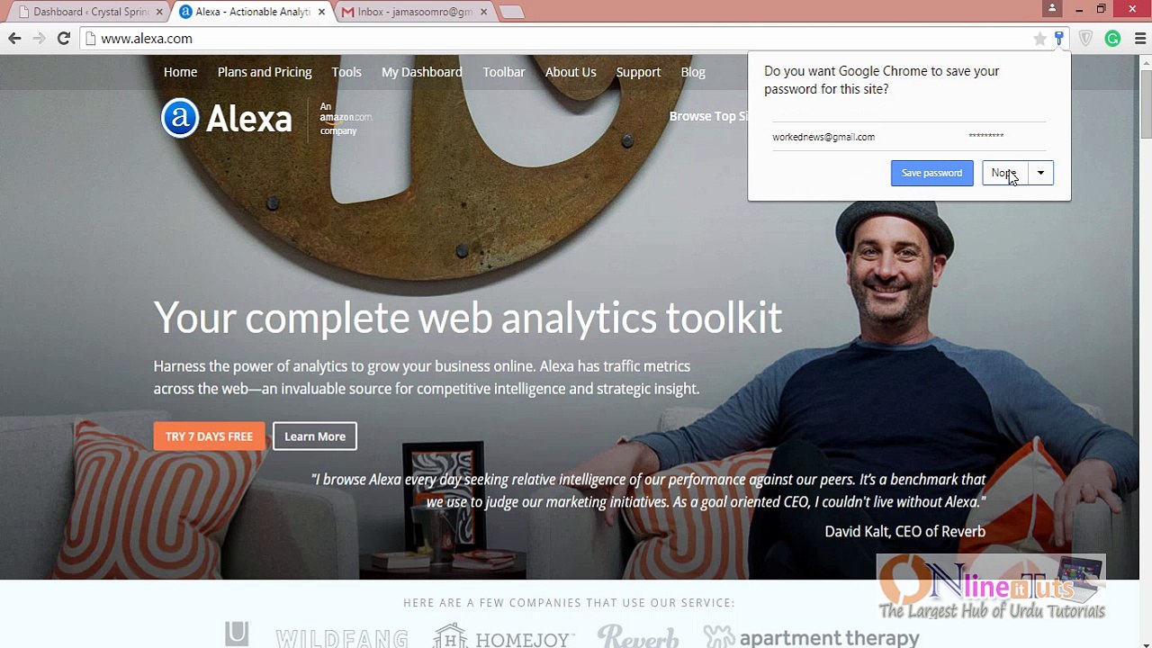Viewport: 1152px width, 648px height.
Task: Close the Alexa Actionable Analytics tab
Action: (x=321, y=12)
